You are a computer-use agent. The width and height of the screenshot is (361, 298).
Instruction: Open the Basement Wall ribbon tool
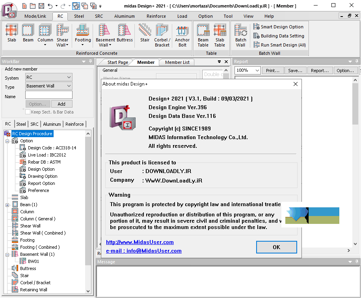[105, 35]
